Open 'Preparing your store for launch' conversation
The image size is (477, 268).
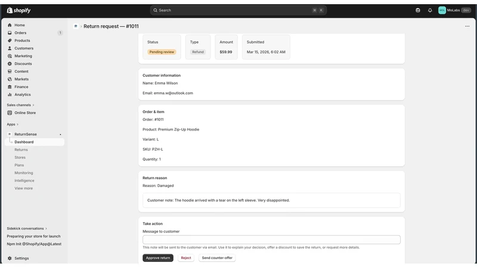[34, 236]
